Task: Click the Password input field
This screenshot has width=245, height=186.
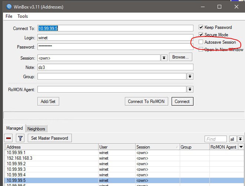Action: pyautogui.click(x=115, y=47)
